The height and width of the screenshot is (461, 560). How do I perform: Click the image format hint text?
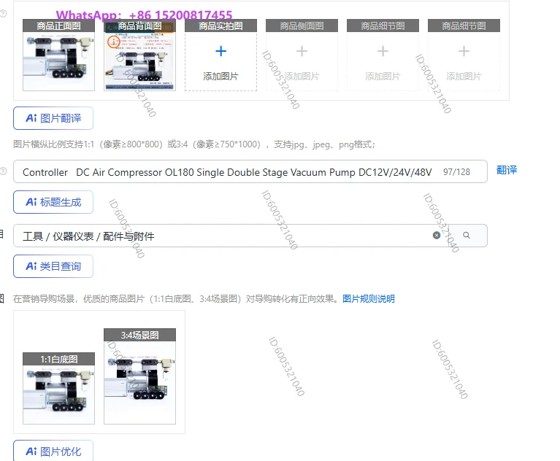[194, 144]
